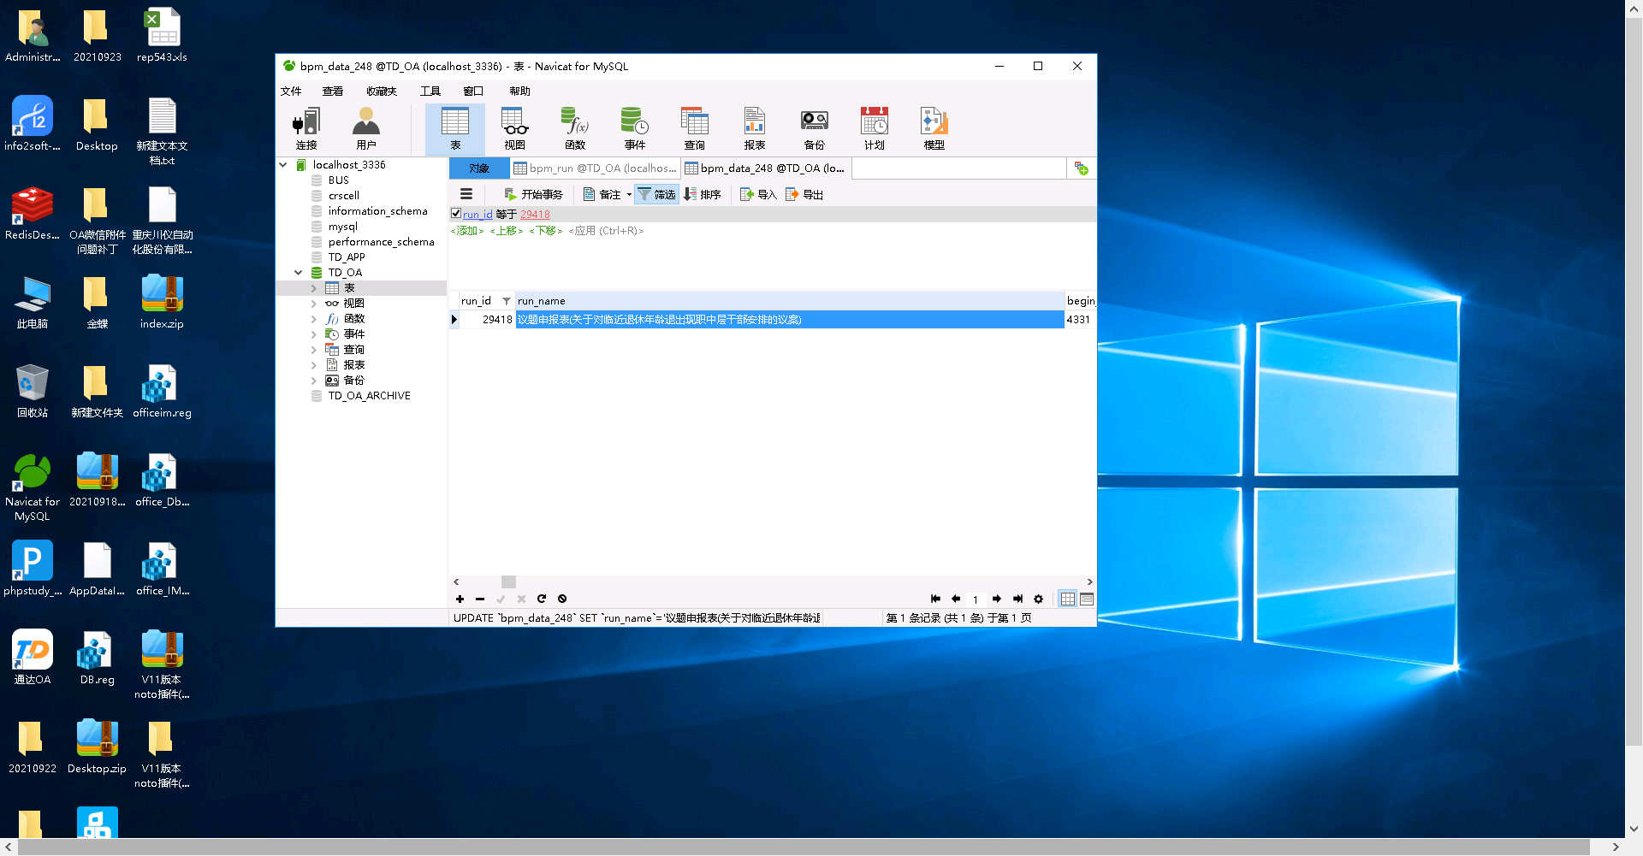The width and height of the screenshot is (1643, 856).
Task: Expand the 备份 tree node
Action: [314, 381]
